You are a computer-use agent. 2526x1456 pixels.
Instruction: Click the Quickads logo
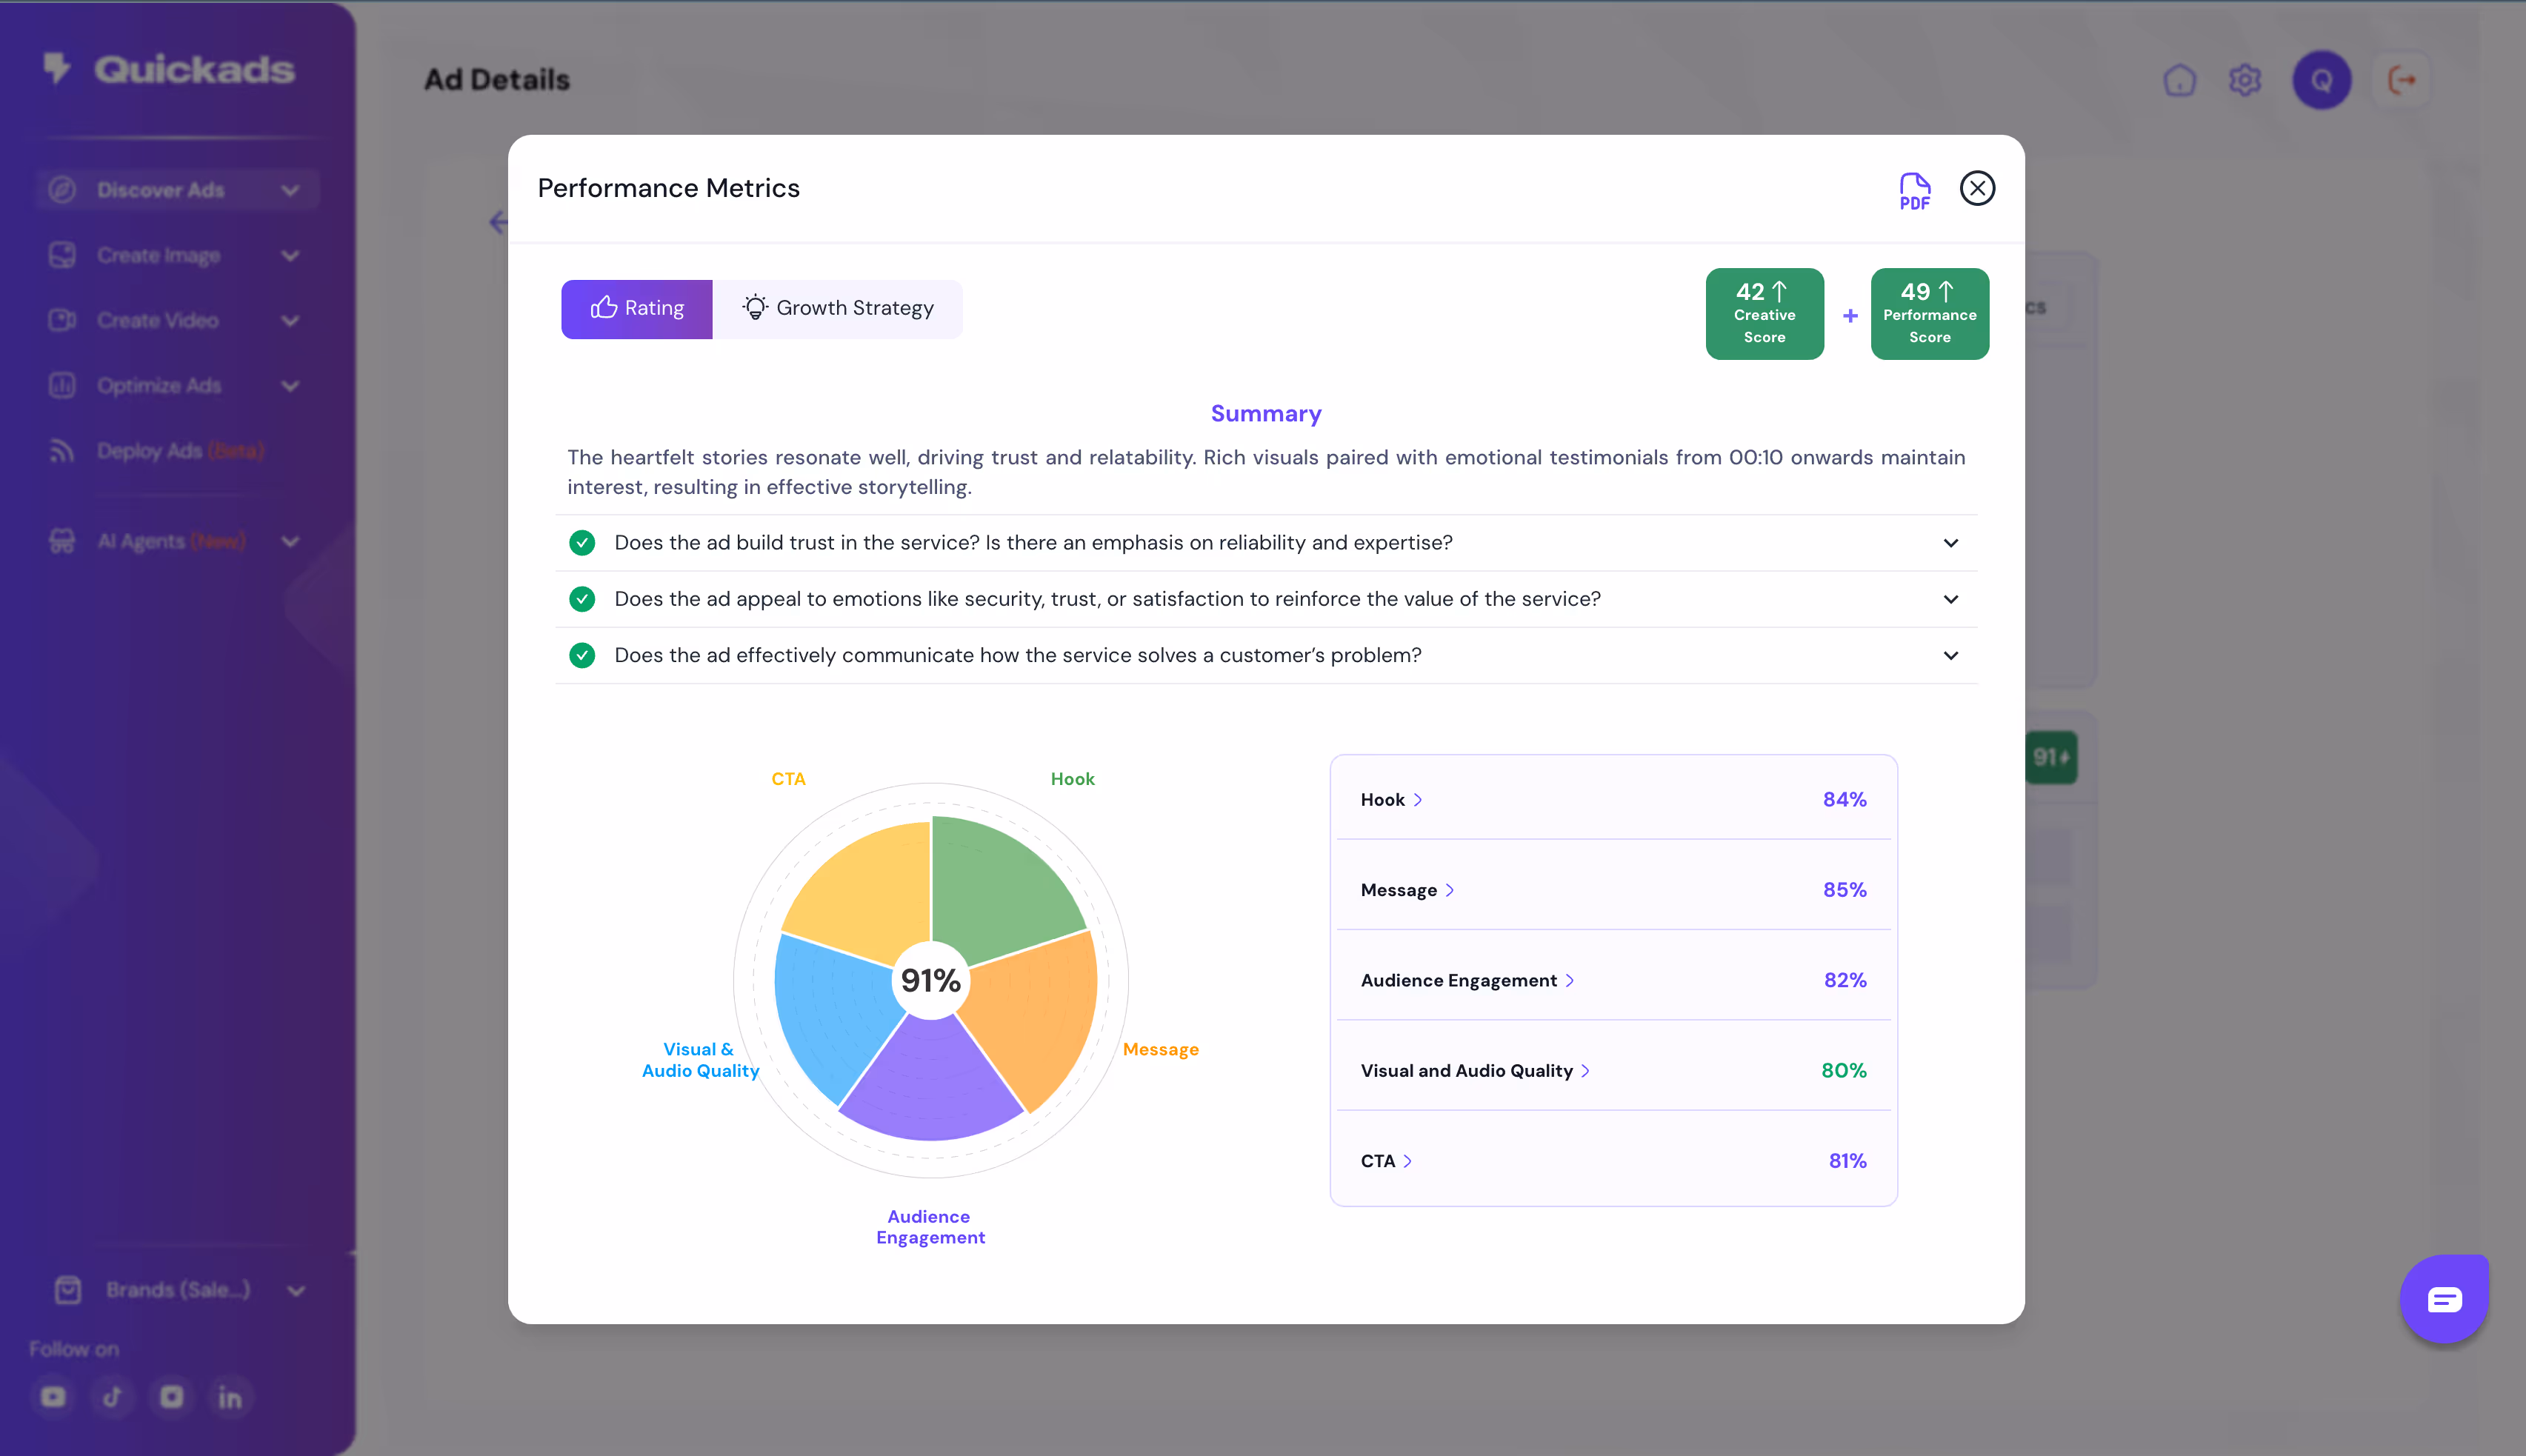(169, 69)
